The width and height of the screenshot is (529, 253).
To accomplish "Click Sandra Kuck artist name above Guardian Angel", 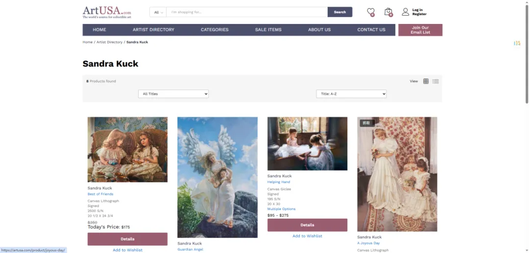I will point(190,244).
